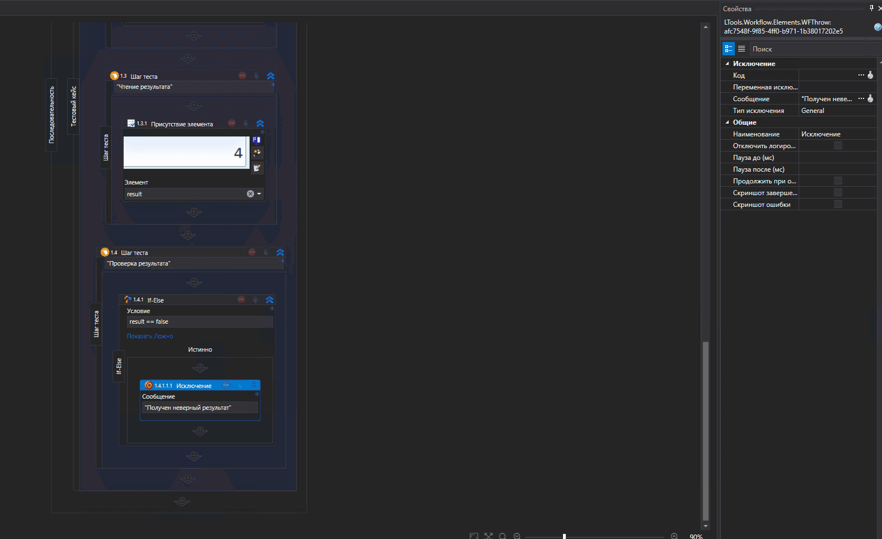
Task: Open the result element dropdown arrow
Action: click(259, 194)
